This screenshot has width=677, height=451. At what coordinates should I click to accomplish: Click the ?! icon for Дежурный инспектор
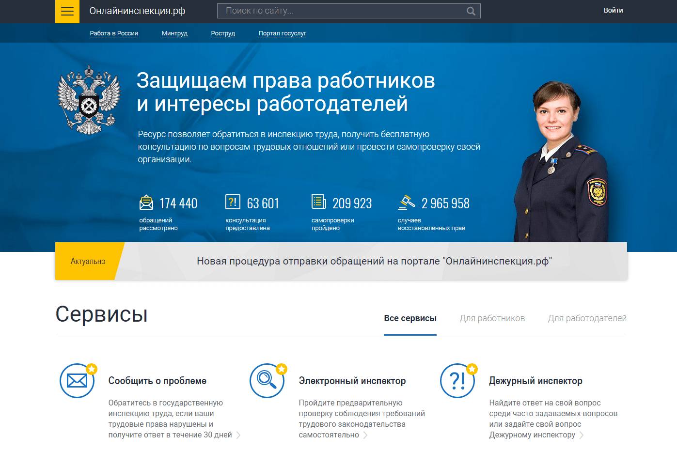tap(457, 381)
